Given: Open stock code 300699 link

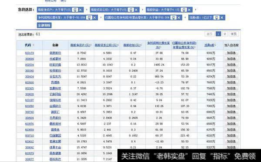Looking at the screenshot, I should pos(30,59).
